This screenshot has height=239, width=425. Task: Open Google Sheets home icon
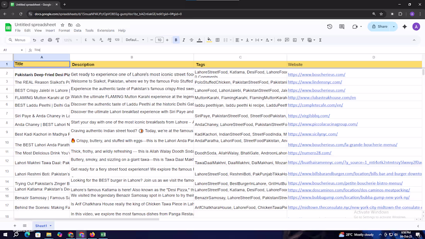[8, 27]
